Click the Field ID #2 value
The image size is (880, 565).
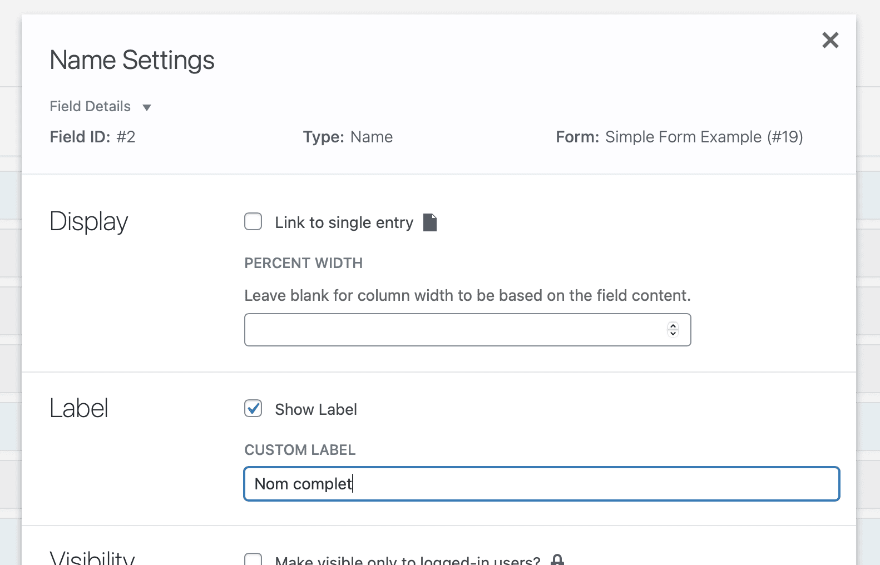(126, 137)
